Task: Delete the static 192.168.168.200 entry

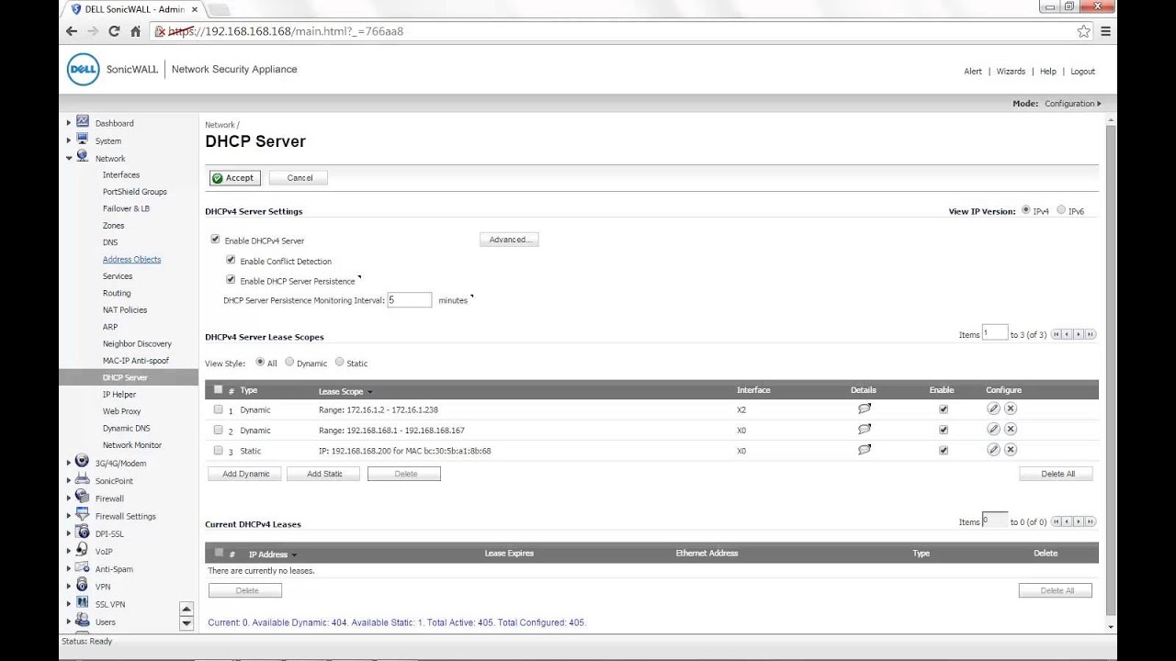Action: click(x=1011, y=450)
